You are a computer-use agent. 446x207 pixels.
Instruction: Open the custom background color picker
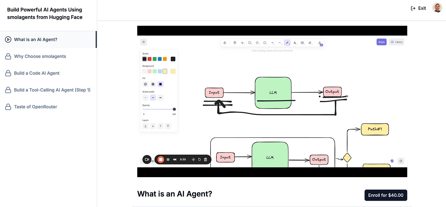173,71
